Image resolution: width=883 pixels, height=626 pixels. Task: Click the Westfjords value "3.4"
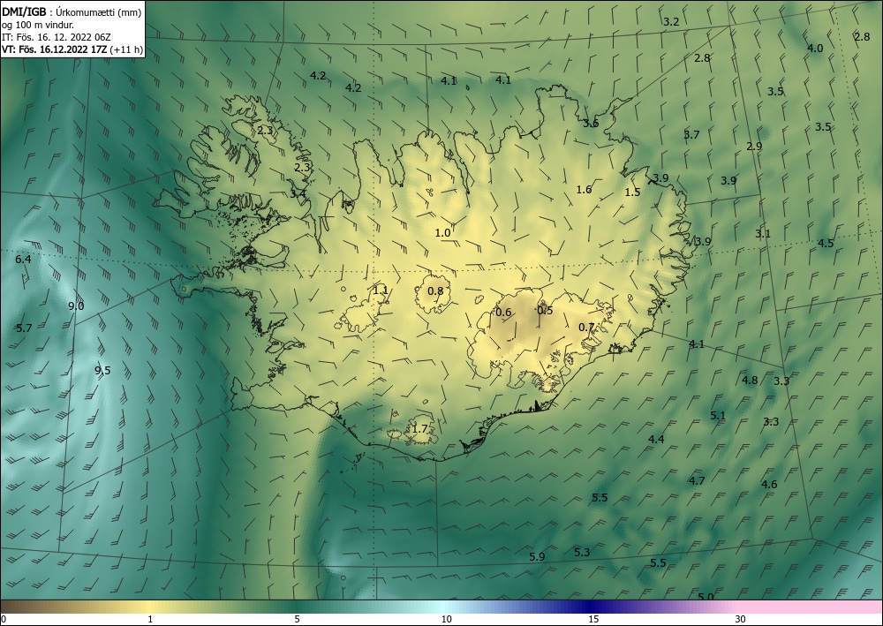[298, 193]
